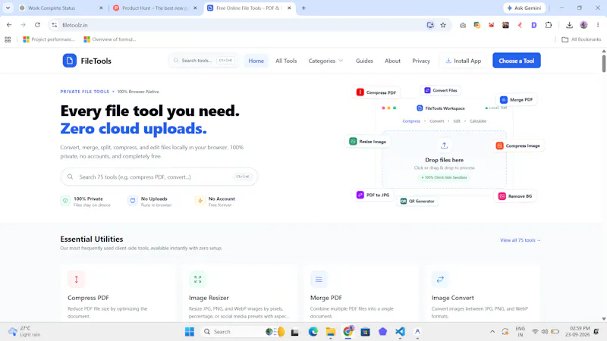
Task: Reload the page
Action: tap(37, 25)
